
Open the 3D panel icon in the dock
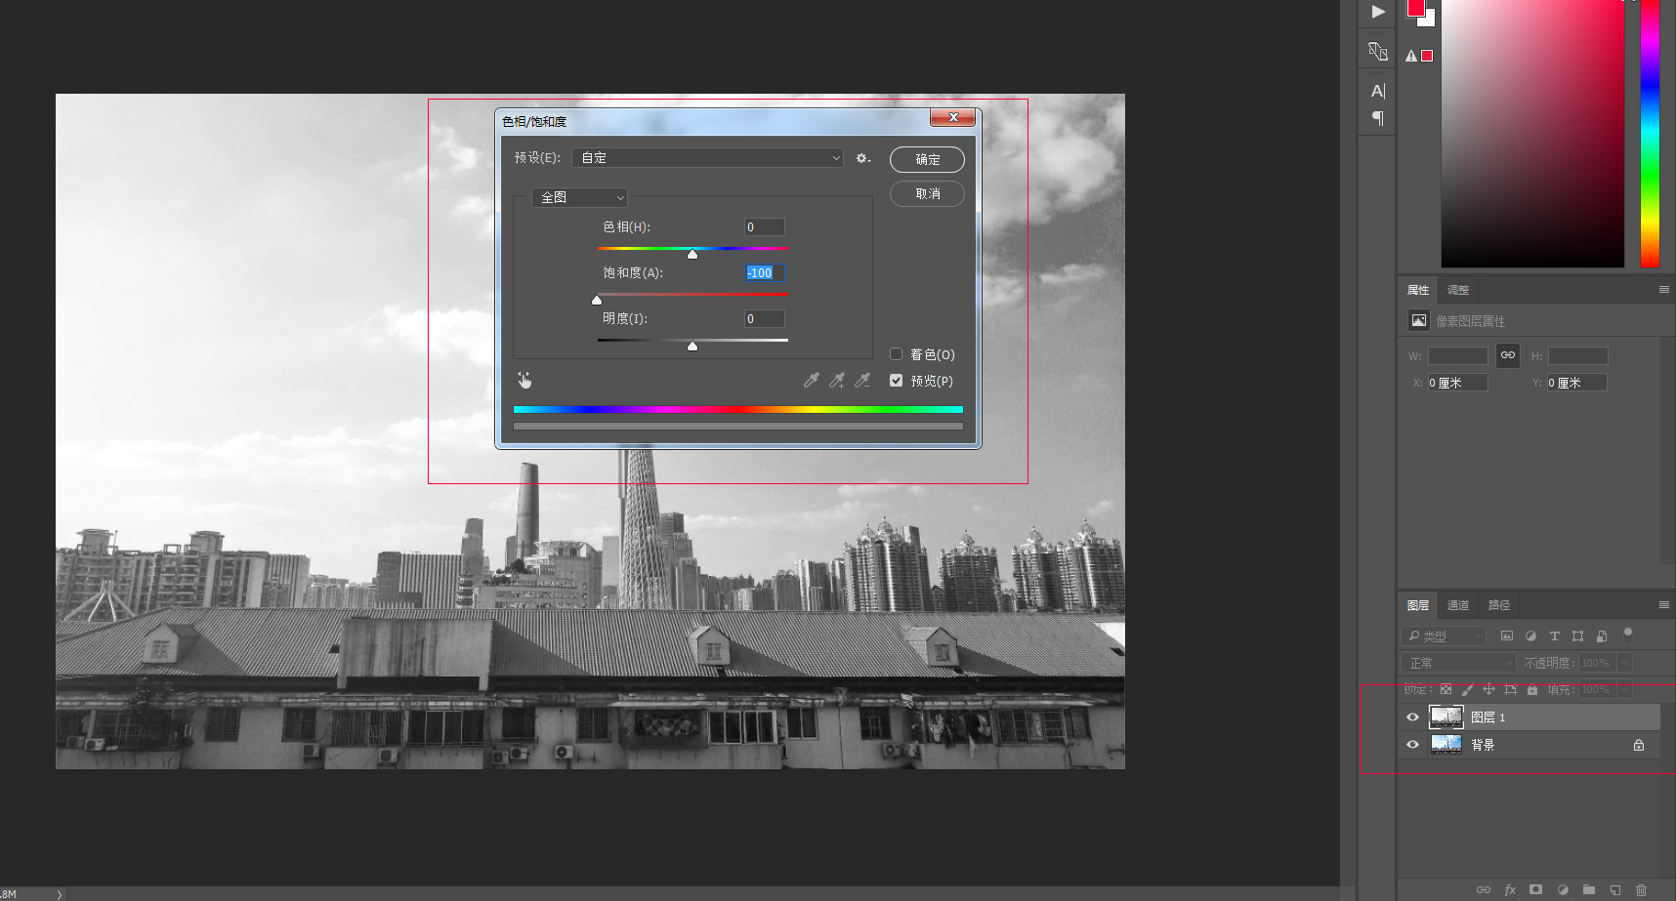point(1378,51)
